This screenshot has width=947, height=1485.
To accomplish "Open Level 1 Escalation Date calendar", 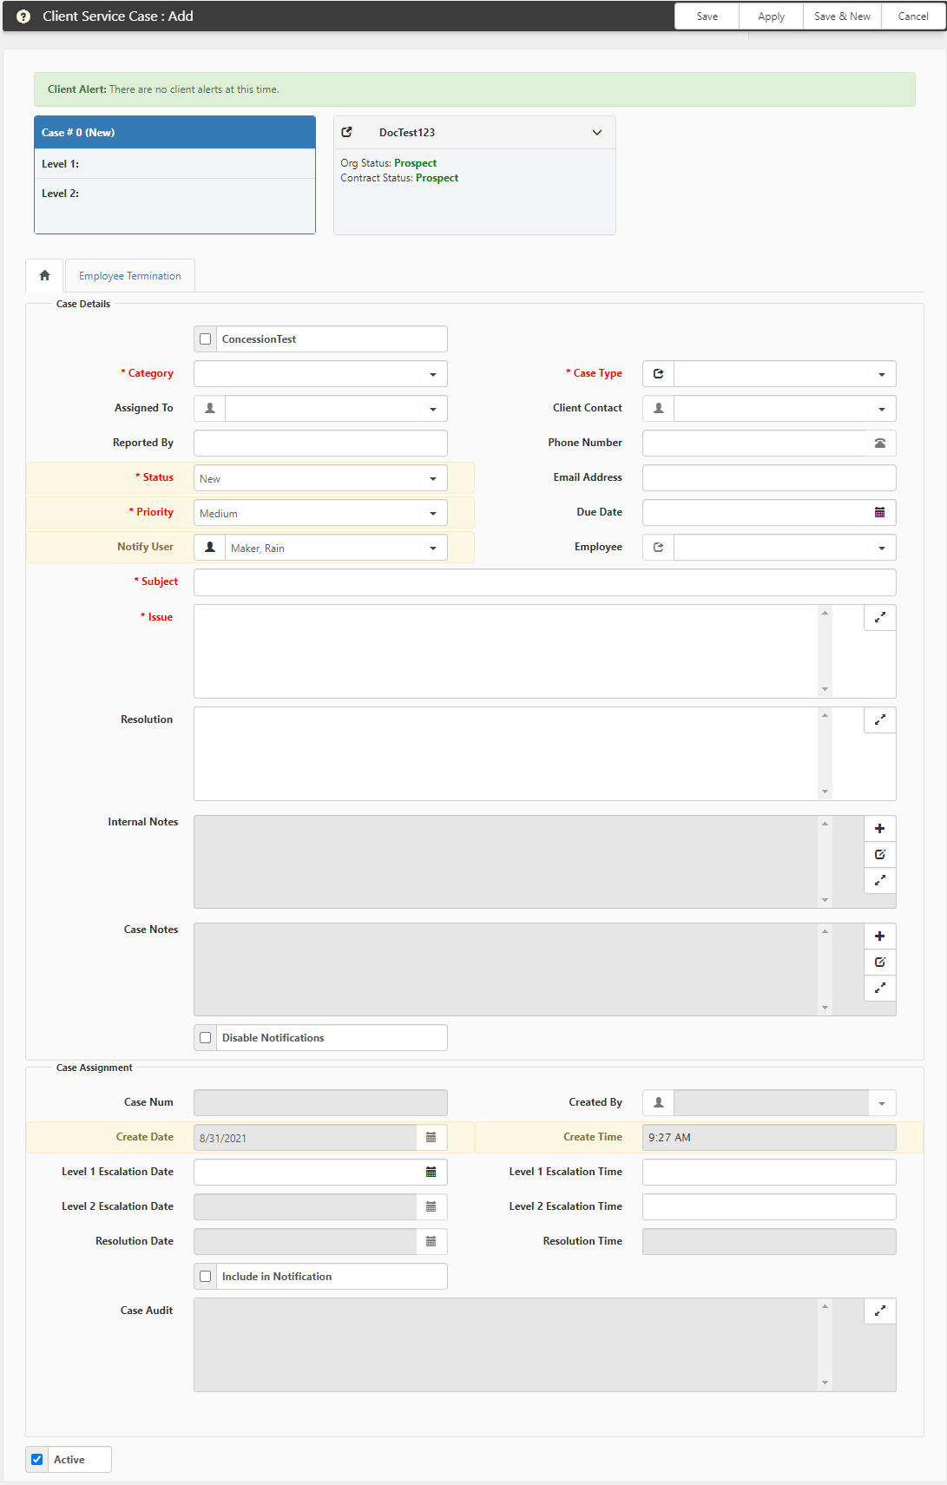I will click(x=431, y=1173).
